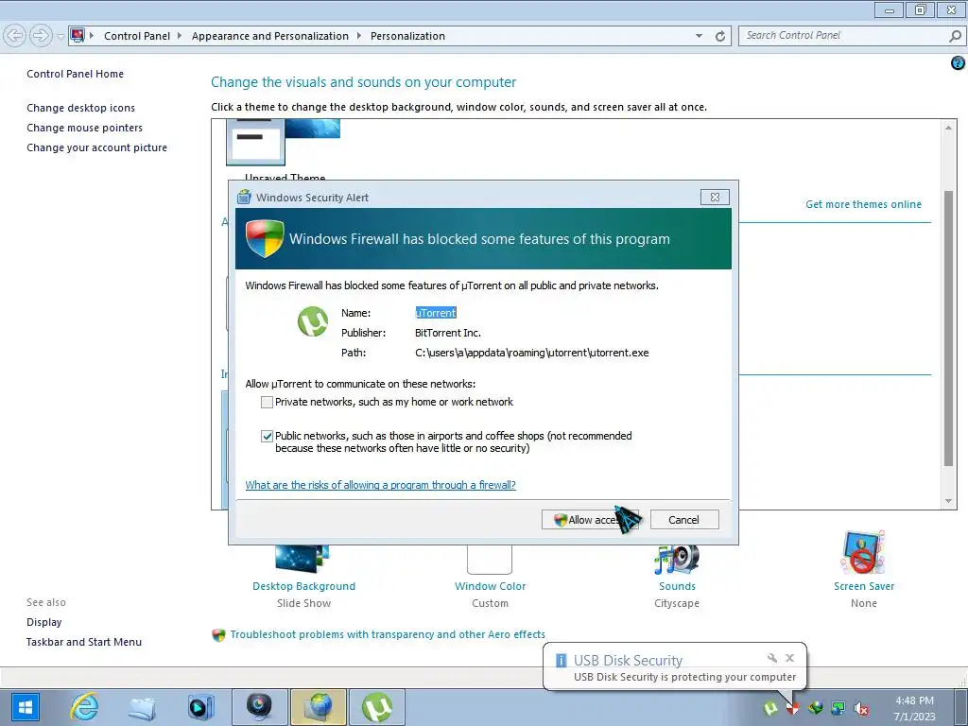This screenshot has width=968, height=726.
Task: Click the µTorrent icon in alert dialog
Action: [313, 321]
